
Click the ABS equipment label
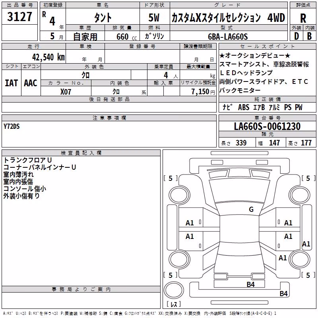244,107
